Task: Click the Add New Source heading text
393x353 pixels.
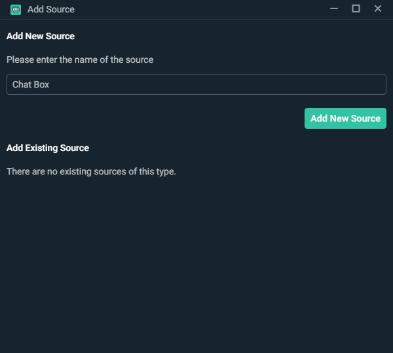Action: [x=41, y=36]
